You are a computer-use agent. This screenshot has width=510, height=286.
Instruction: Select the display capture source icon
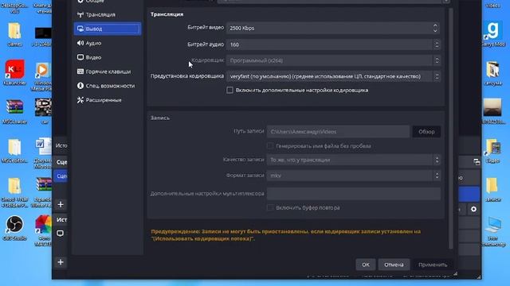tap(61, 233)
